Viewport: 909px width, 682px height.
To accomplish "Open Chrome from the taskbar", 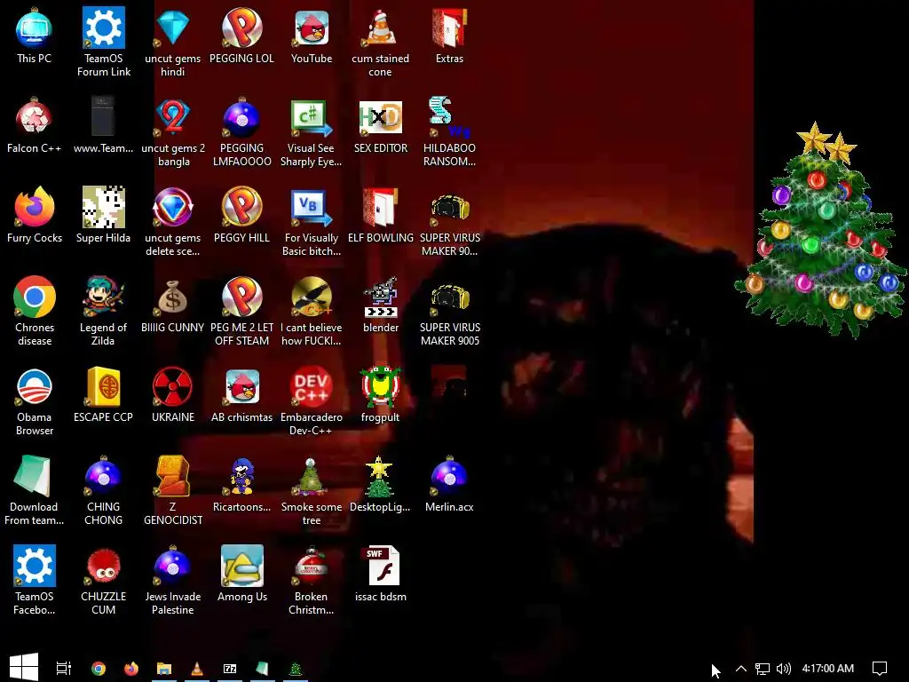I will [x=99, y=668].
